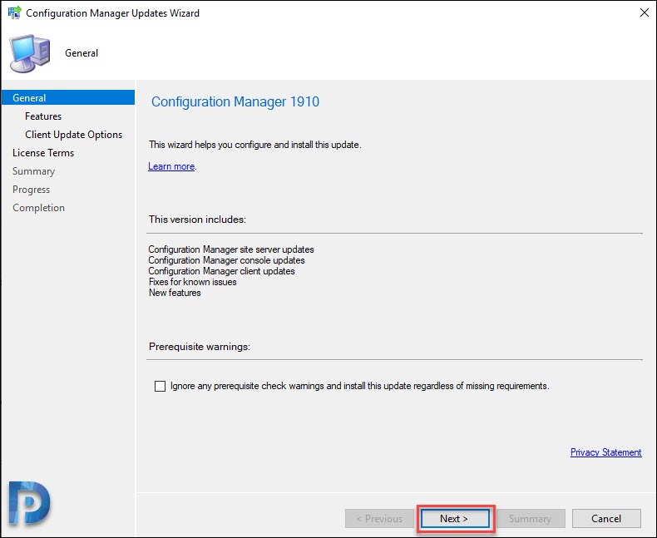Click the Configuration Manager 1910 heading
Screen dimensions: 657x538
pos(235,101)
